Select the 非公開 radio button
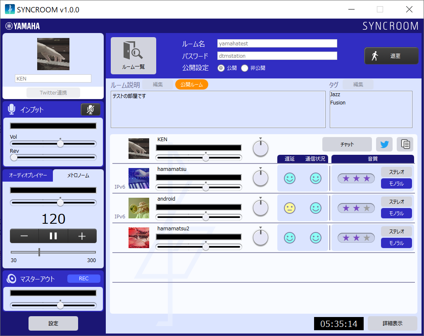424x336 pixels. pyautogui.click(x=245, y=68)
